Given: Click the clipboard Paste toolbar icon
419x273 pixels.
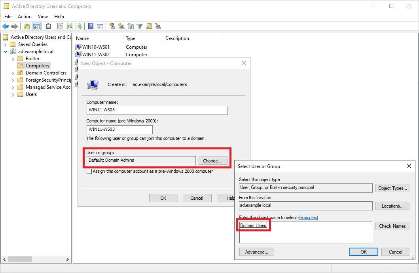Looking at the screenshot, I should click(48, 26).
